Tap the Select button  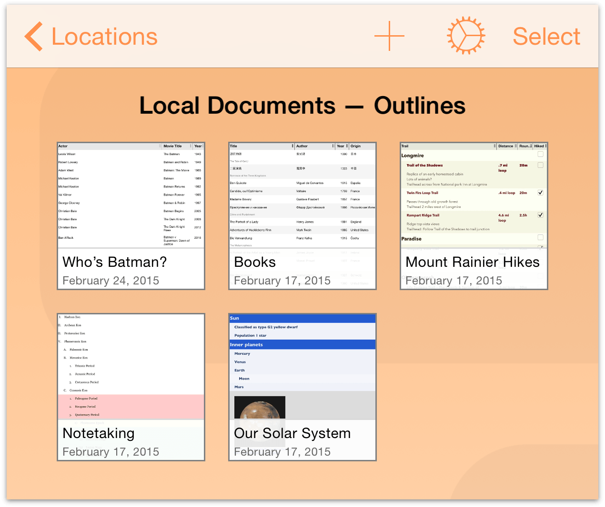click(x=546, y=37)
